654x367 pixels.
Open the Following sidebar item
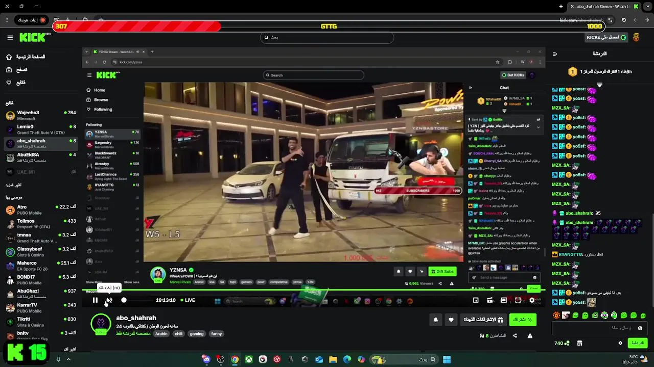[16, 83]
